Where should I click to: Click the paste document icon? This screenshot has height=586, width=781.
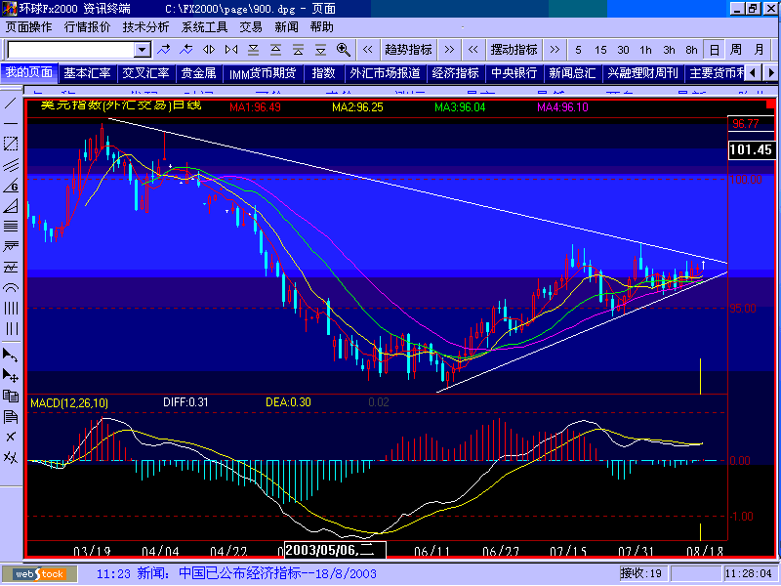(x=11, y=417)
